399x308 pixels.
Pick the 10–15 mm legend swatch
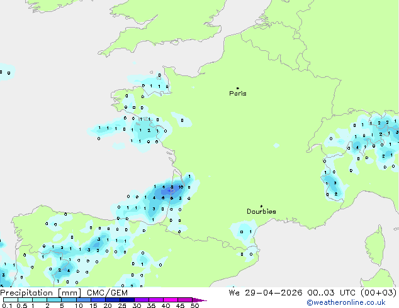[x=83, y=300]
